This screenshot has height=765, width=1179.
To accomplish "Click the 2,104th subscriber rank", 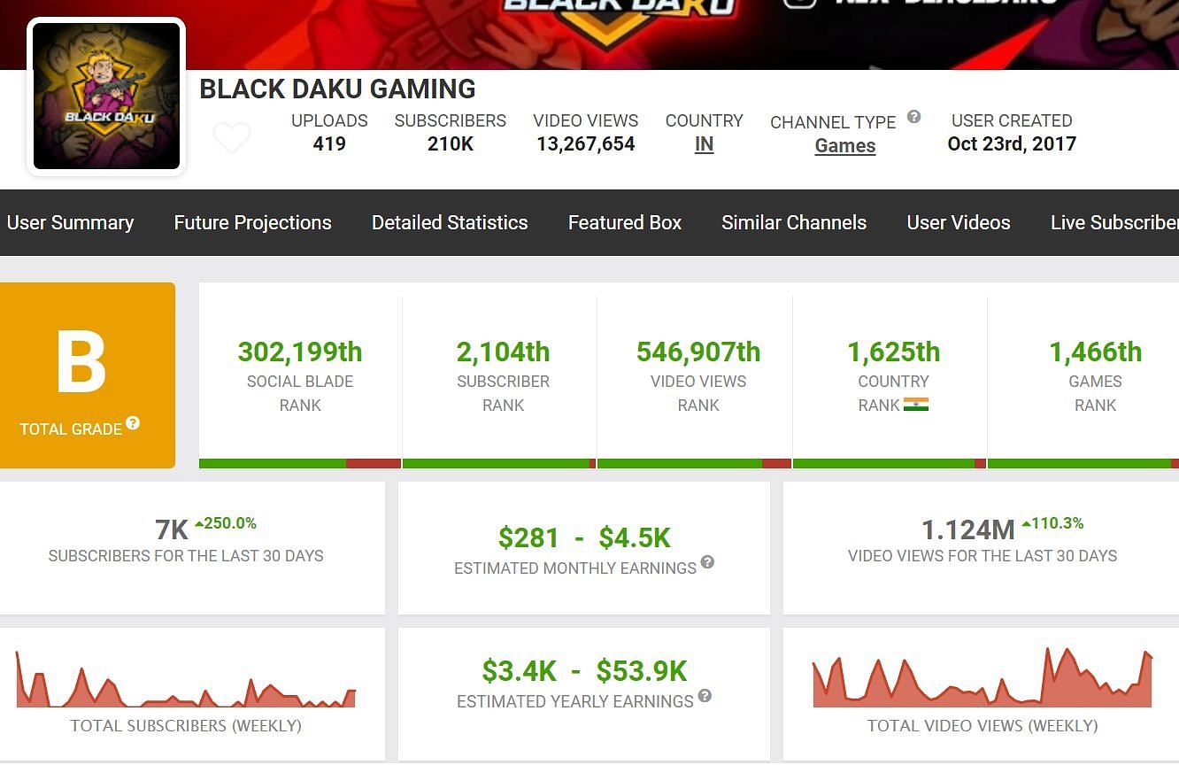I will (x=503, y=352).
